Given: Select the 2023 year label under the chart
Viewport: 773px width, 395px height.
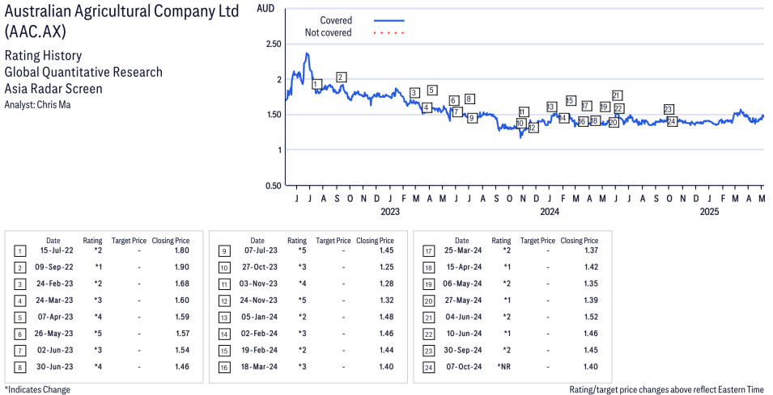Looking at the screenshot, I should coord(390,212).
